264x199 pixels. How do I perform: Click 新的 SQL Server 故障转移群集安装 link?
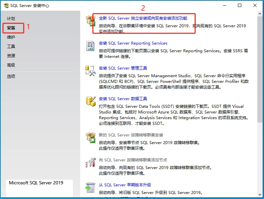point(131,135)
